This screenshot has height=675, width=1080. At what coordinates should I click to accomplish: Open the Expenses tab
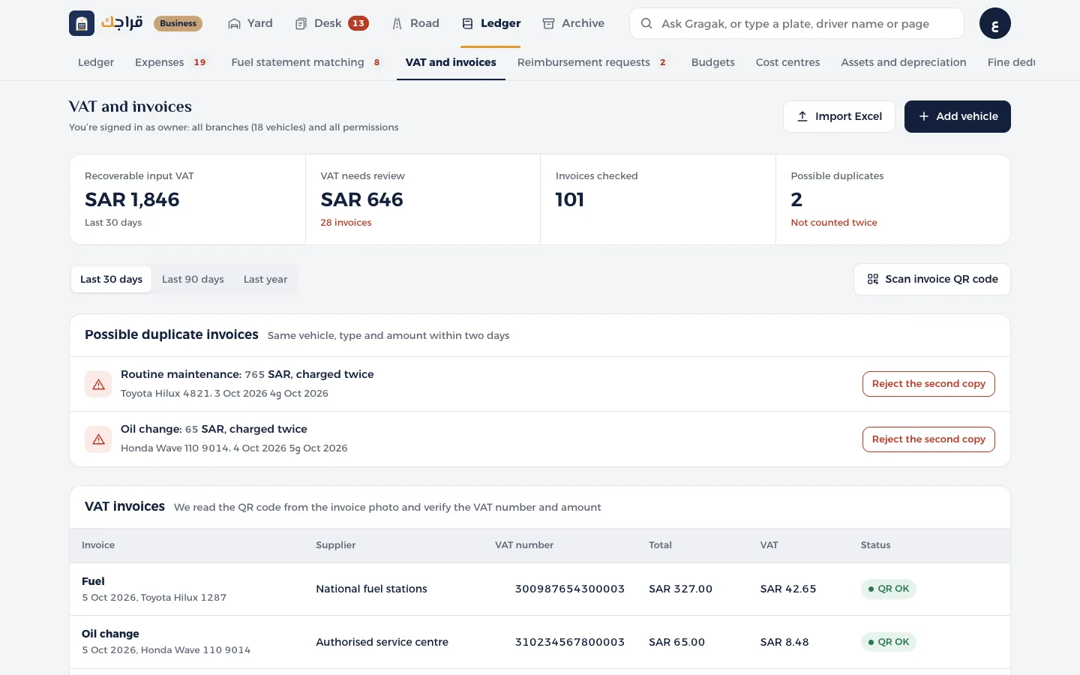coord(170,62)
